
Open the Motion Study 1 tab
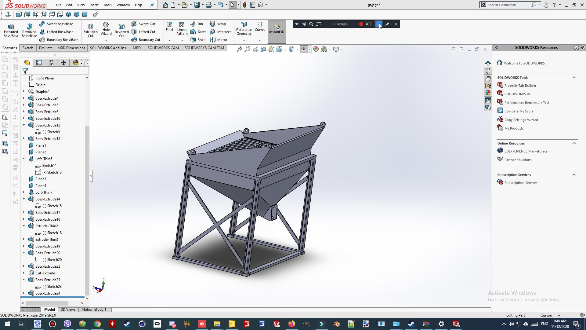coord(94,310)
